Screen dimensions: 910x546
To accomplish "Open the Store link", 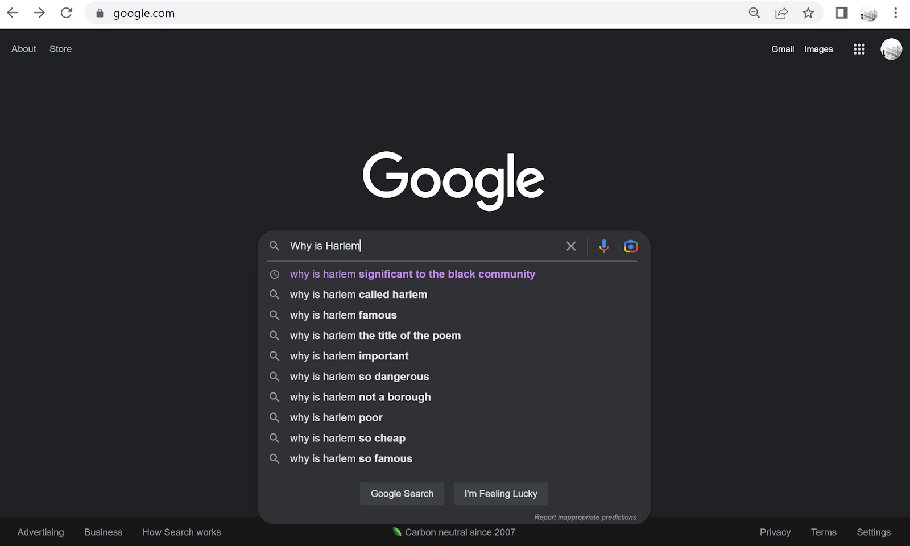I will [61, 49].
